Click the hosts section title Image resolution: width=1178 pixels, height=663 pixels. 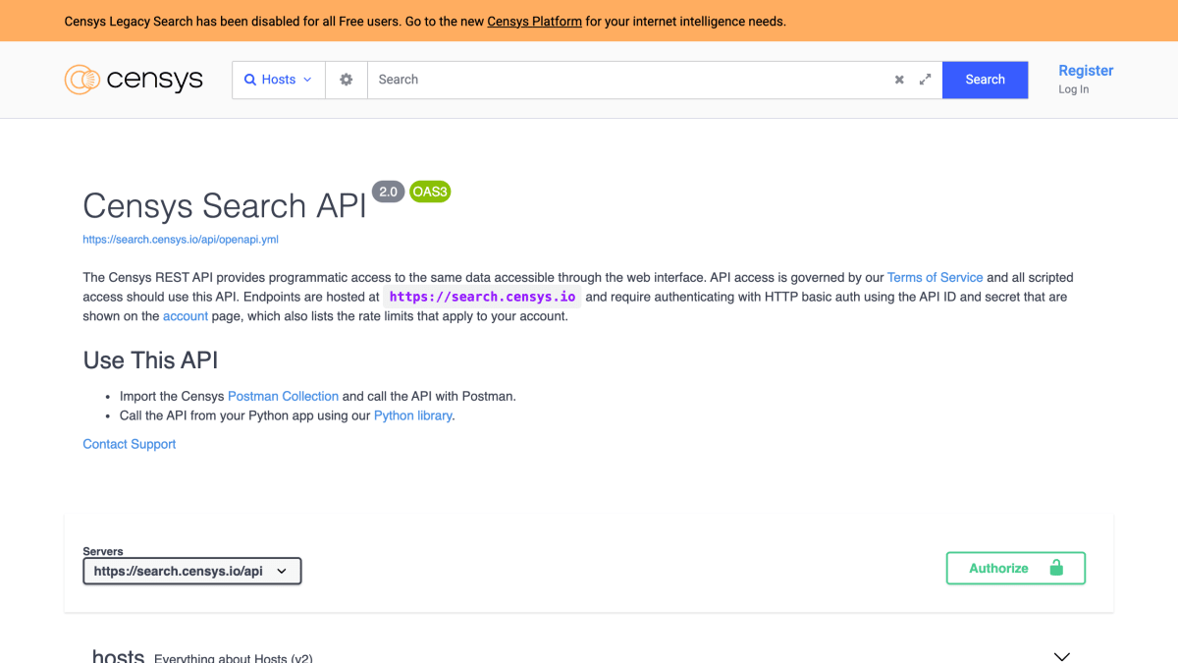pos(118,656)
